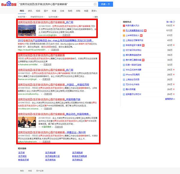The image size is (180, 174).
Task: Click the group photo thumbnail of first result
Action: click(27, 30)
